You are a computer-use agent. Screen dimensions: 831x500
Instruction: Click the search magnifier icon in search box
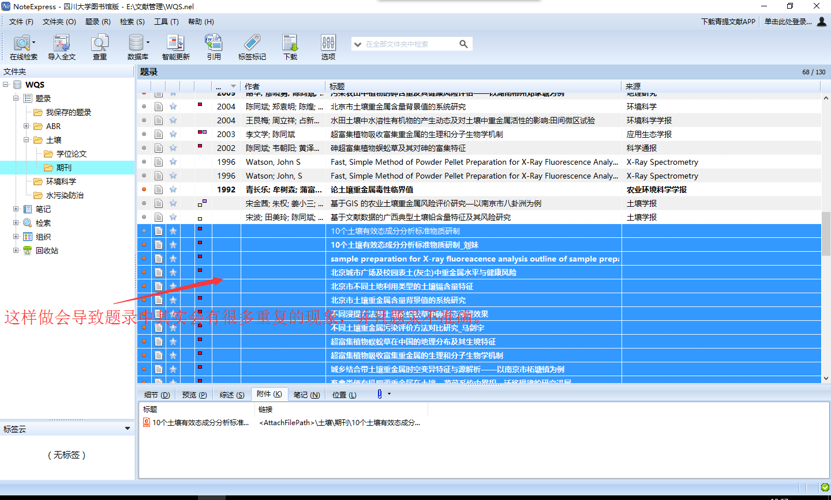pyautogui.click(x=463, y=44)
